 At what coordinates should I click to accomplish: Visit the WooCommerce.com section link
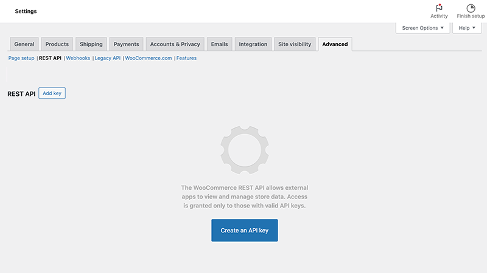coord(149,58)
